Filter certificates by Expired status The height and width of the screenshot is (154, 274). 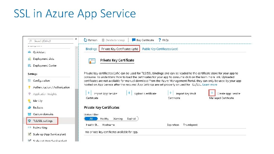132,119
